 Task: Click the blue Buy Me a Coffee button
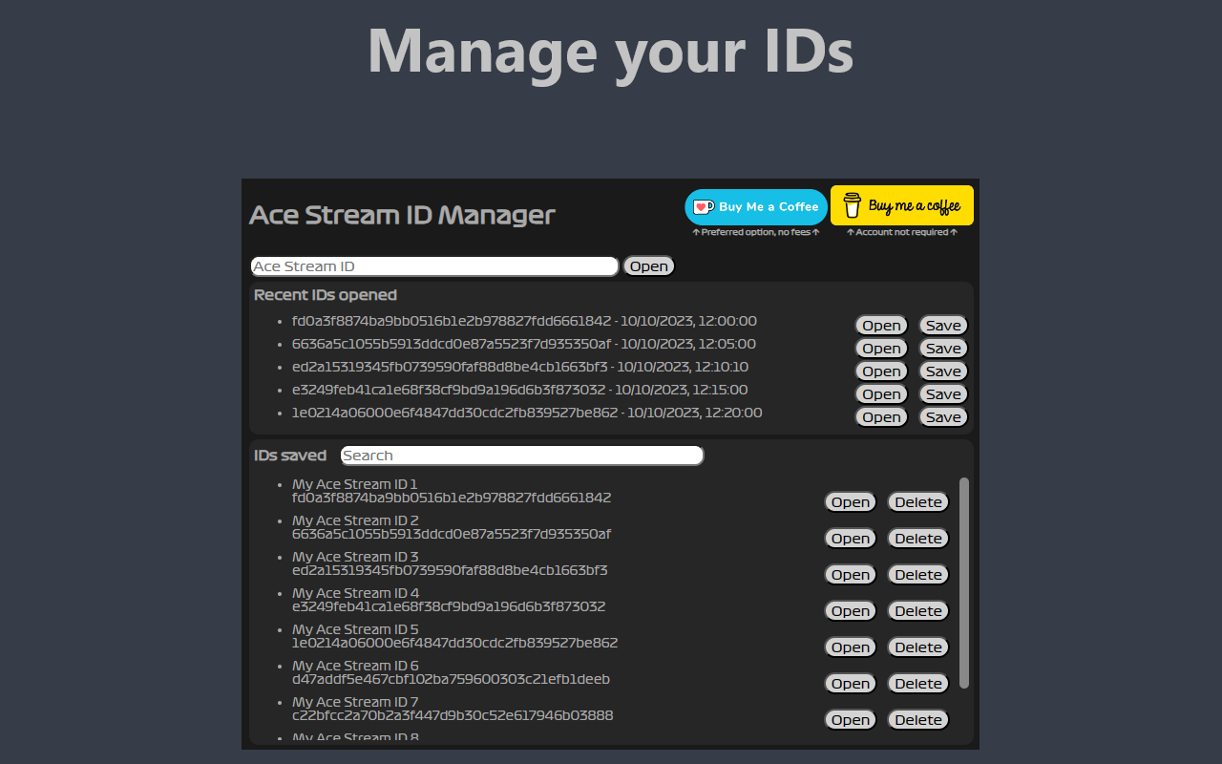[756, 206]
